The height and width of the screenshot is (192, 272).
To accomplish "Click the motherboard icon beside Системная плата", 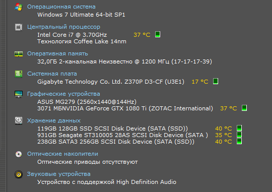I will coord(19,74).
